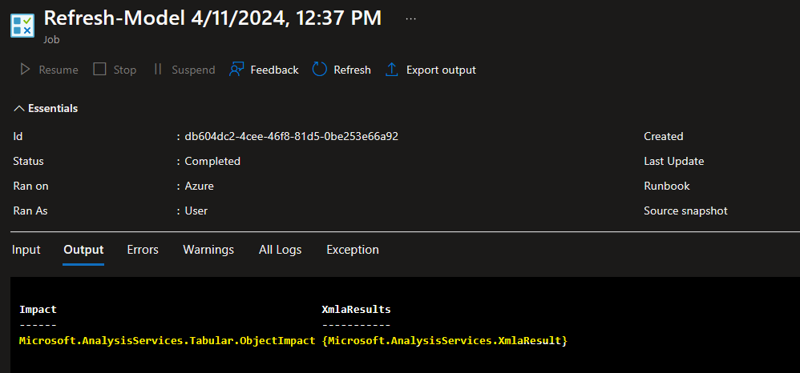Show the All Logs tab
Image resolution: width=800 pixels, height=373 pixels.
[280, 250]
